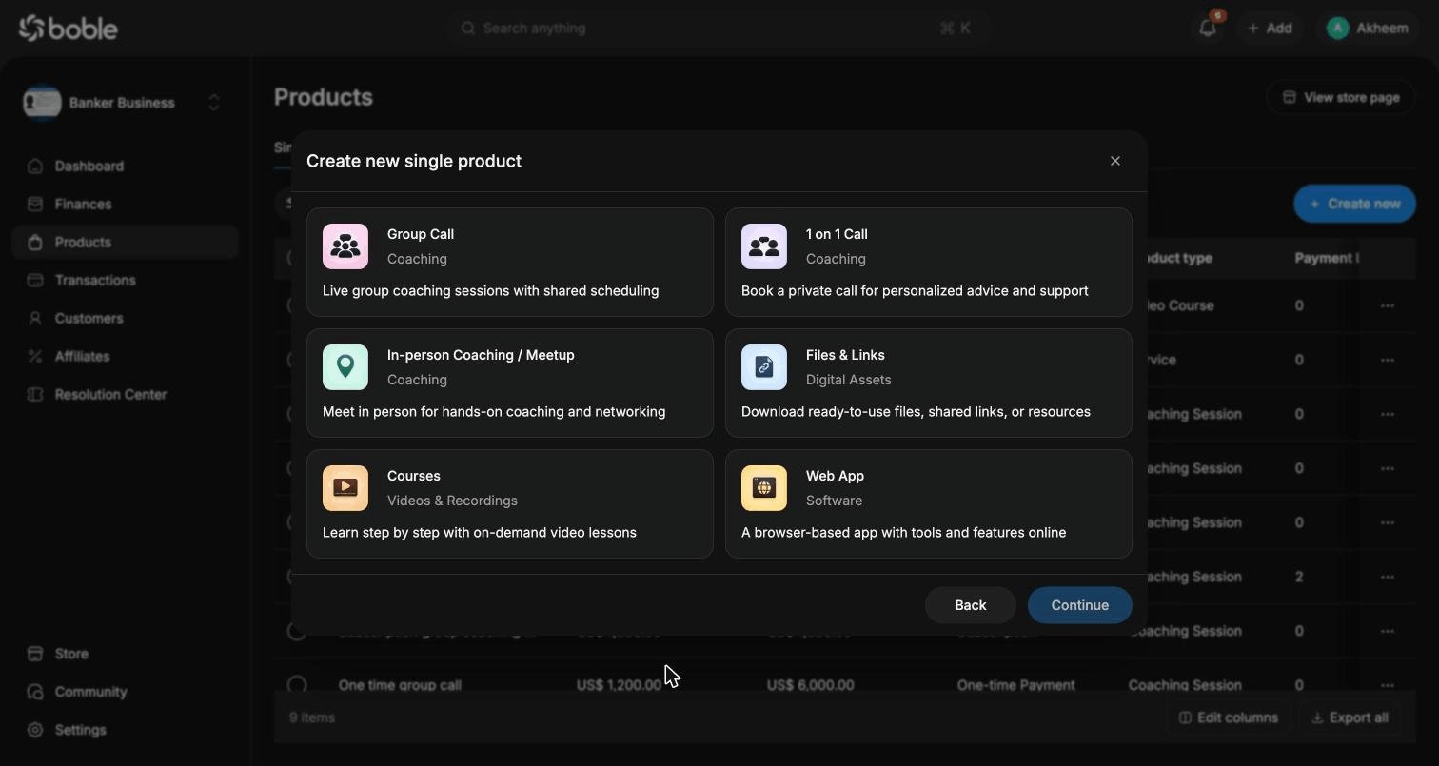This screenshot has width=1439, height=766.
Task: Open Settings in the sidebar
Action: [x=125, y=730]
